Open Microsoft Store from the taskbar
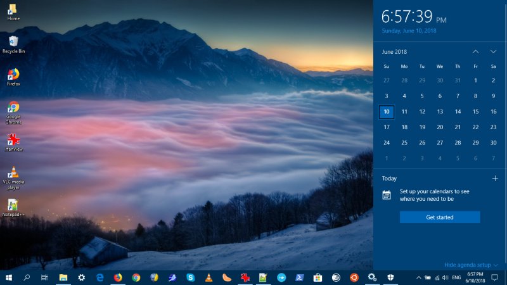 click(318, 277)
